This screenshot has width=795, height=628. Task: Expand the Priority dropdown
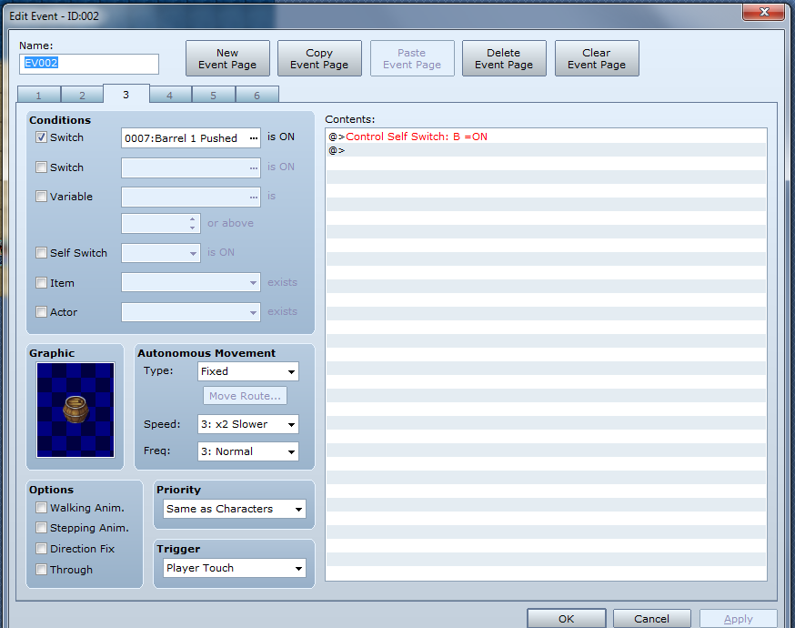(x=235, y=509)
